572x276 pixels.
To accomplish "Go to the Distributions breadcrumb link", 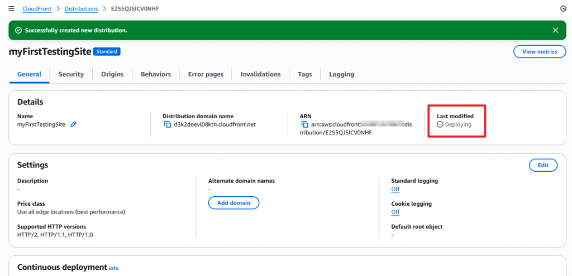I will coord(82,8).
